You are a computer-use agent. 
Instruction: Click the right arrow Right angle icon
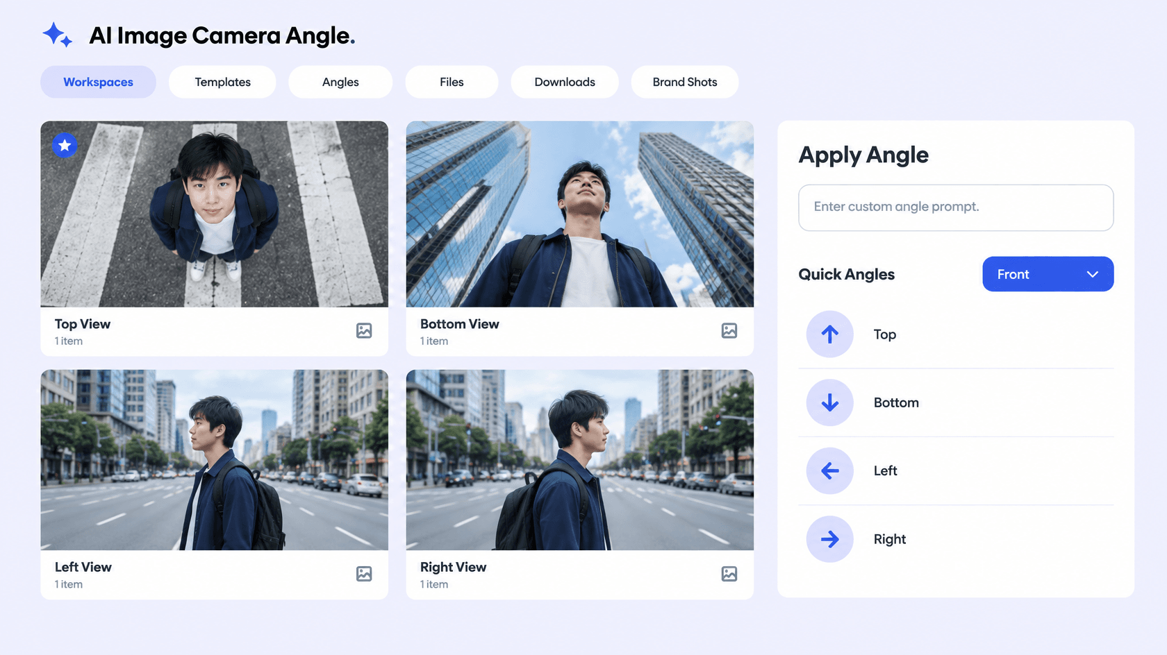(829, 539)
